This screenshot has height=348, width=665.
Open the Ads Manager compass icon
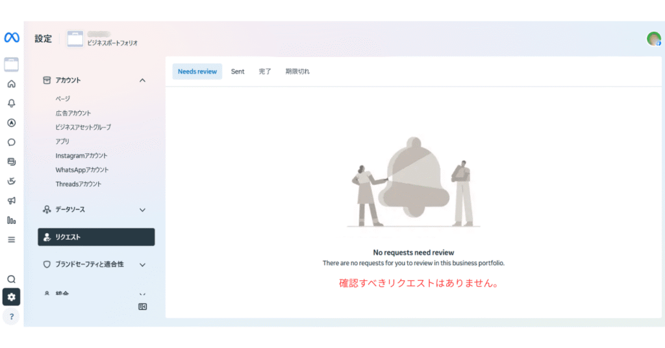(x=12, y=123)
